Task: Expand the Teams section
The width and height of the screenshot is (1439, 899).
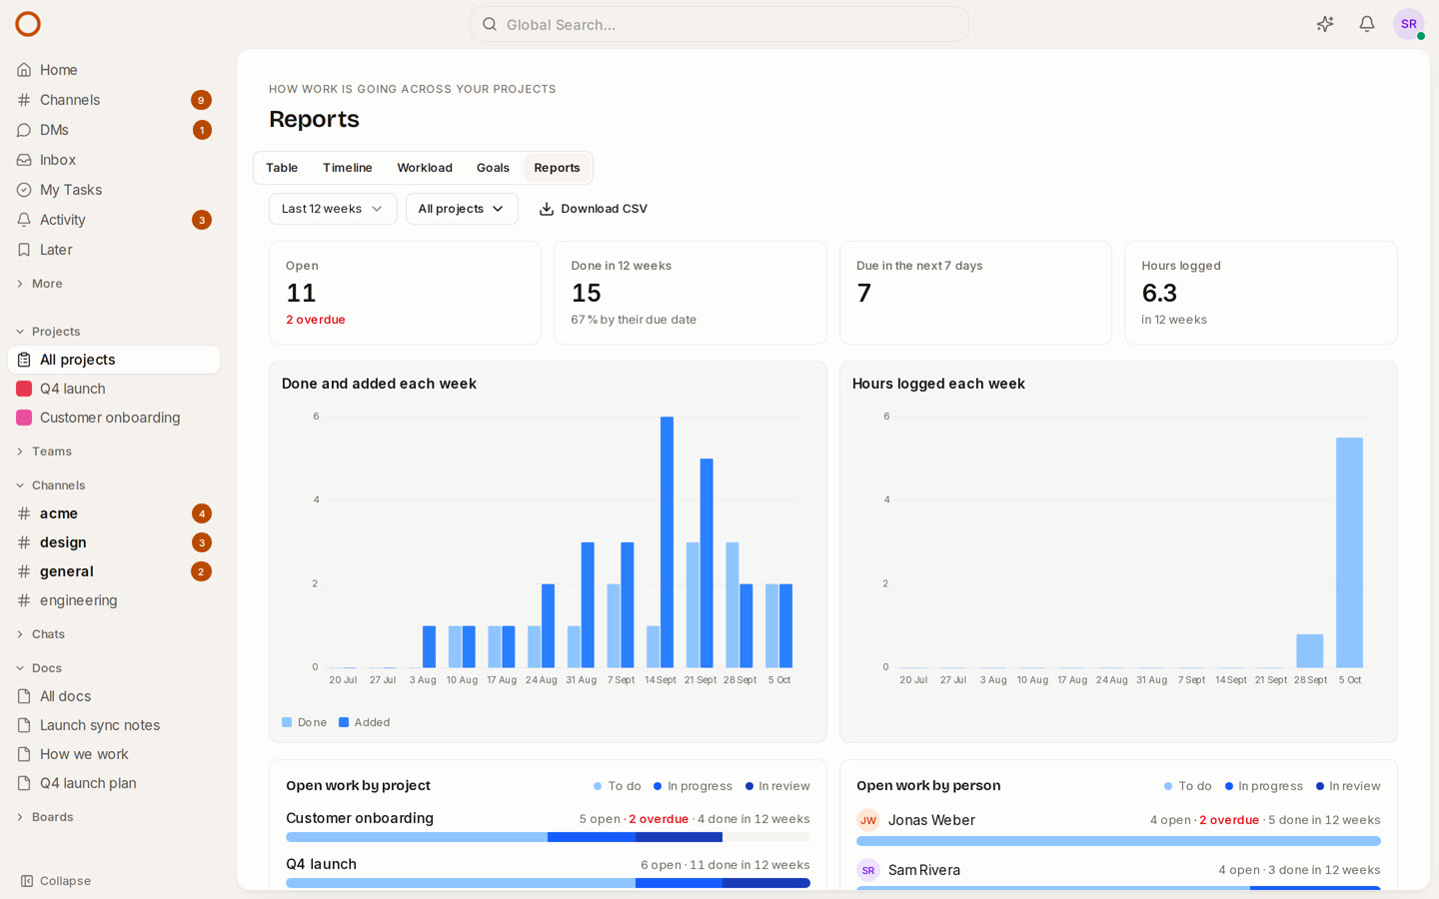Action: pyautogui.click(x=44, y=451)
